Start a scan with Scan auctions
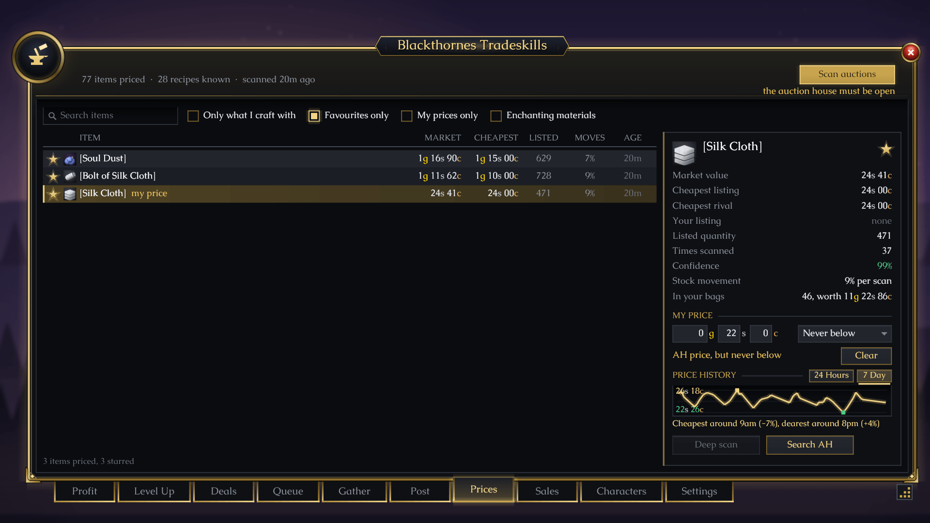Screen dimensions: 930x523 tap(847, 74)
